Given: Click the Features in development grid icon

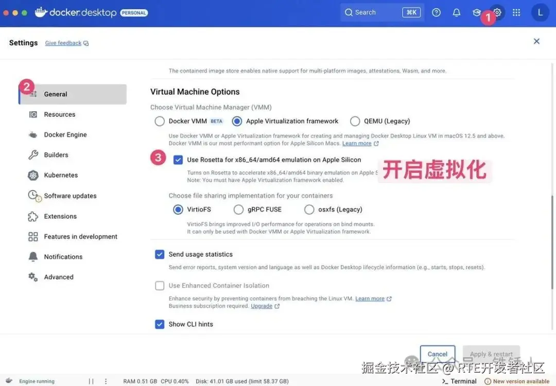Looking at the screenshot, I should pos(33,236).
